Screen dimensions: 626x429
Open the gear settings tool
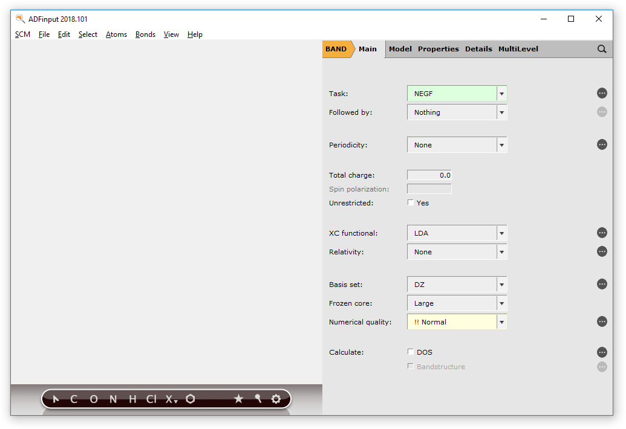(x=276, y=399)
